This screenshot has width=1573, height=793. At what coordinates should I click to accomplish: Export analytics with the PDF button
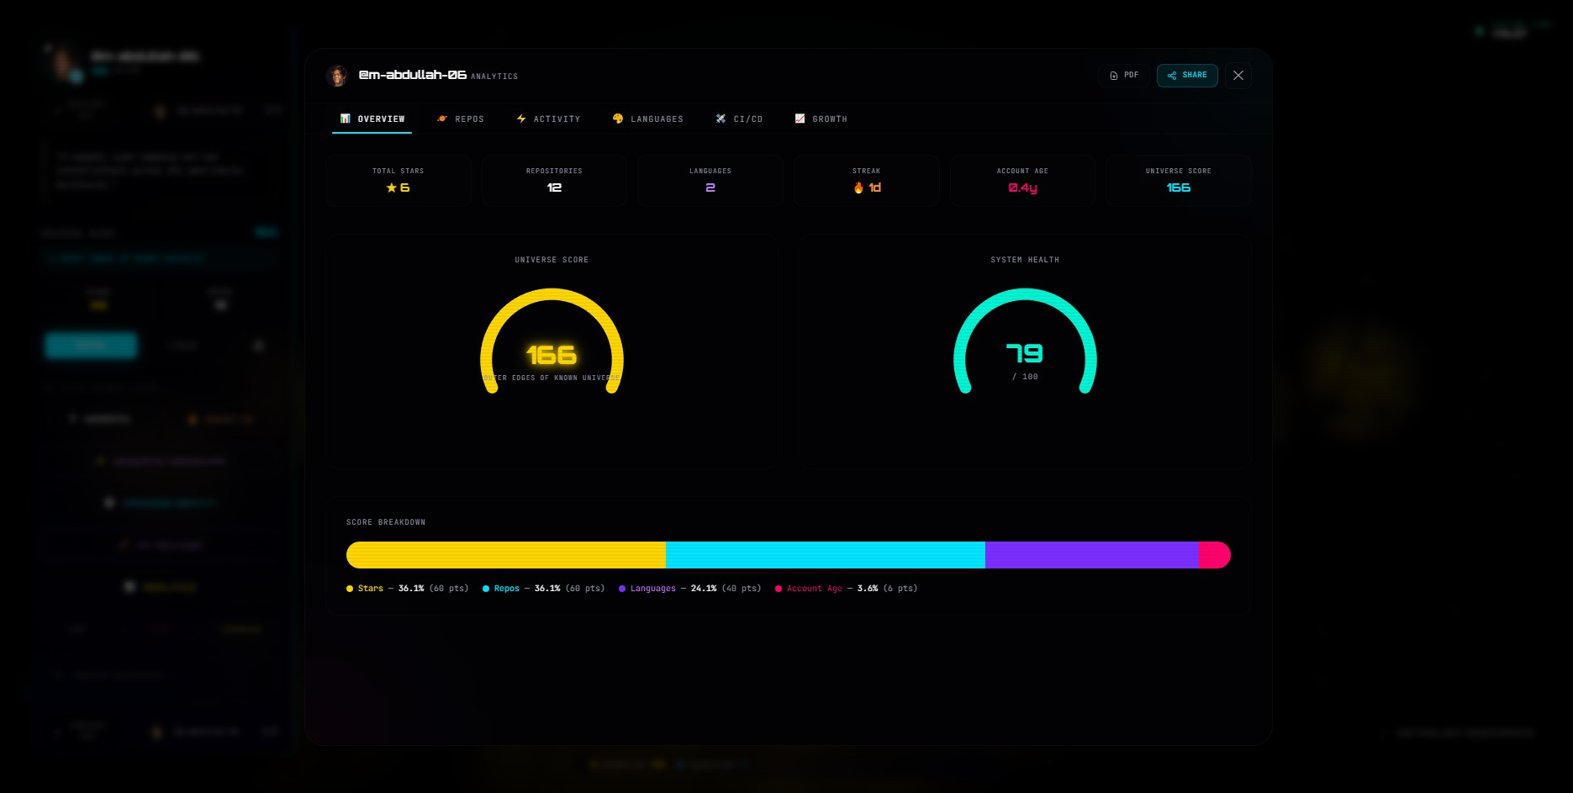(1123, 76)
